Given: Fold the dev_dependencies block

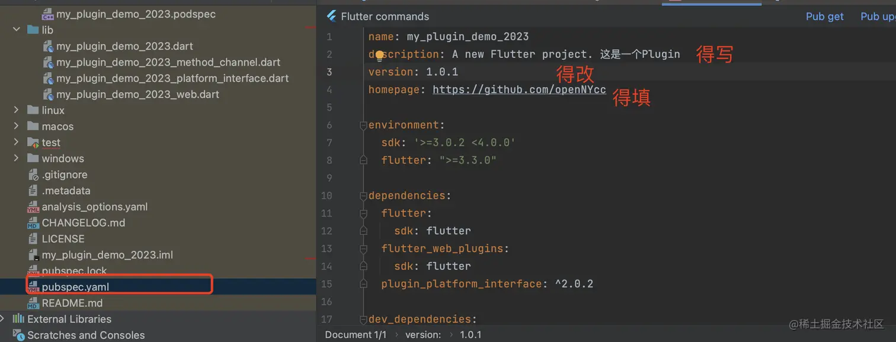Looking at the screenshot, I should point(363,320).
